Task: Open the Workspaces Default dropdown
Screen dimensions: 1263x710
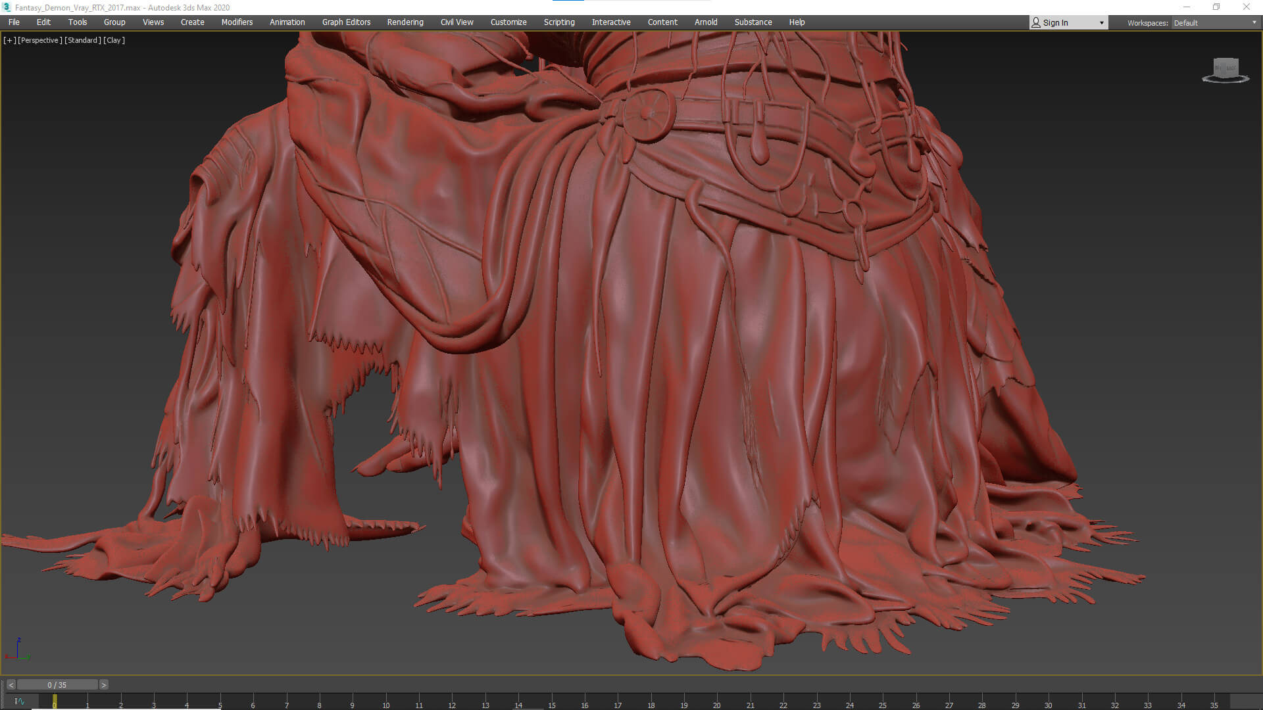Action: [x=1215, y=23]
